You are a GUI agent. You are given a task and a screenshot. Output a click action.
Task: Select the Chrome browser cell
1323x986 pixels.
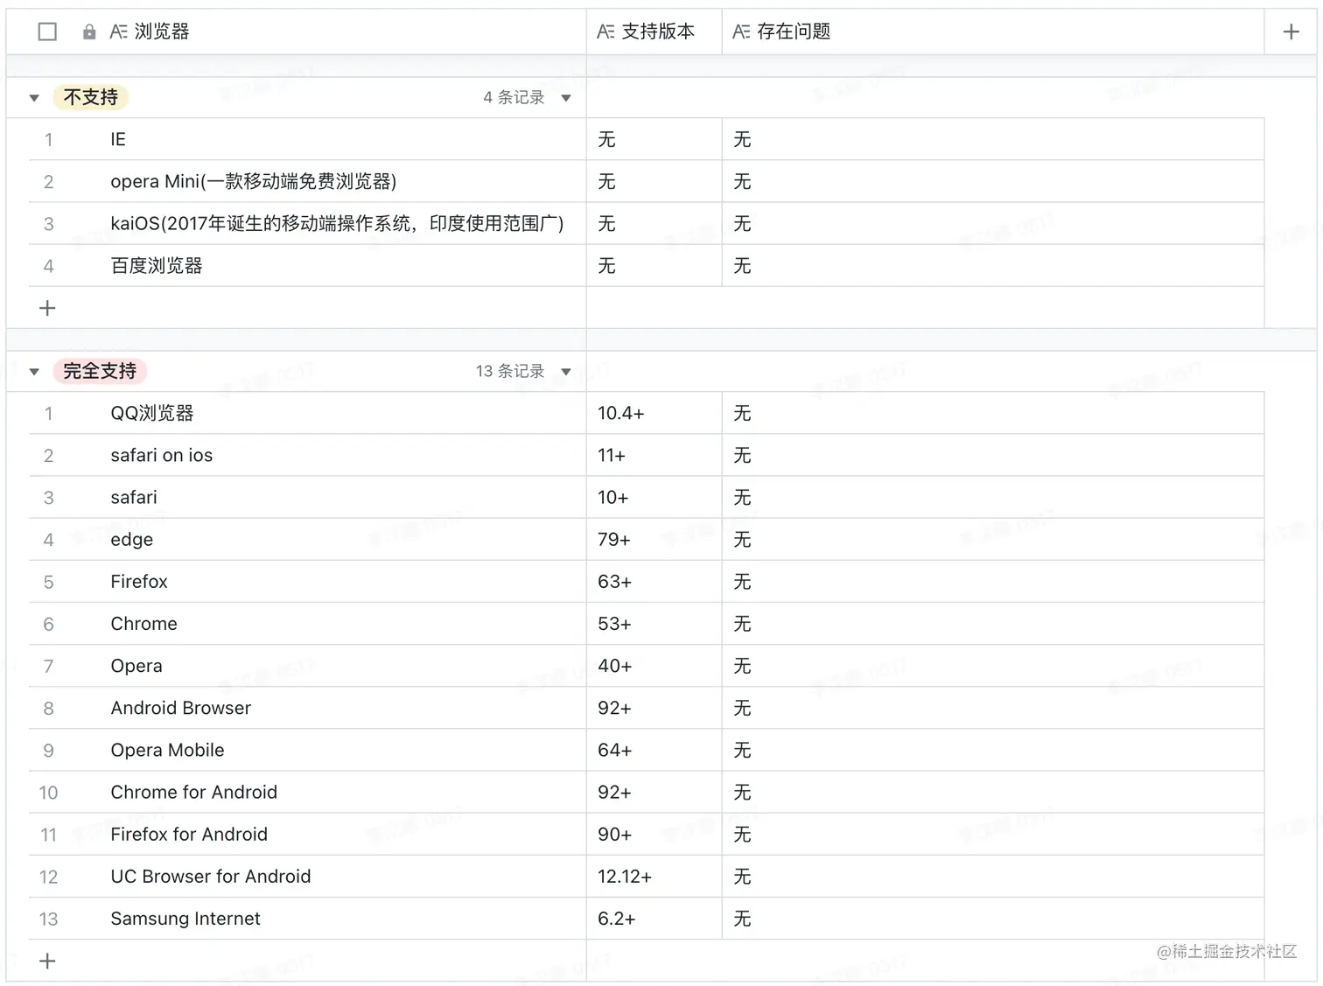tap(307, 624)
